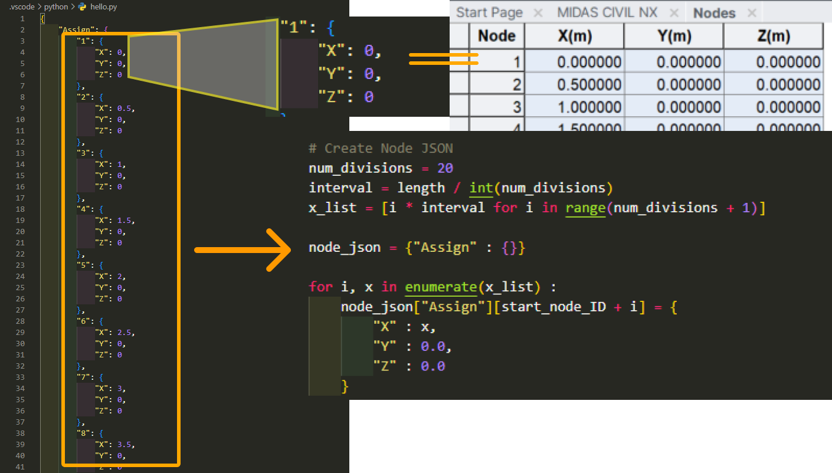This screenshot has width=832, height=473.
Task: Click the hello.py breadcrumb item
Action: [x=104, y=6]
